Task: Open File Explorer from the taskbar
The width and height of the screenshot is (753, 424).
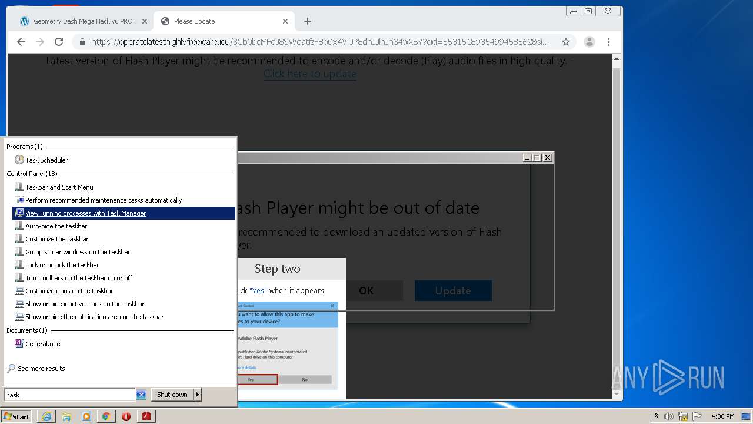Action: pyautogui.click(x=66, y=416)
